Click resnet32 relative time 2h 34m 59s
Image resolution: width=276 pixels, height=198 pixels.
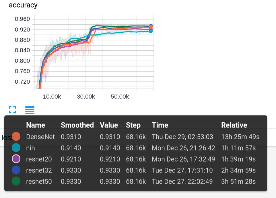point(238,170)
